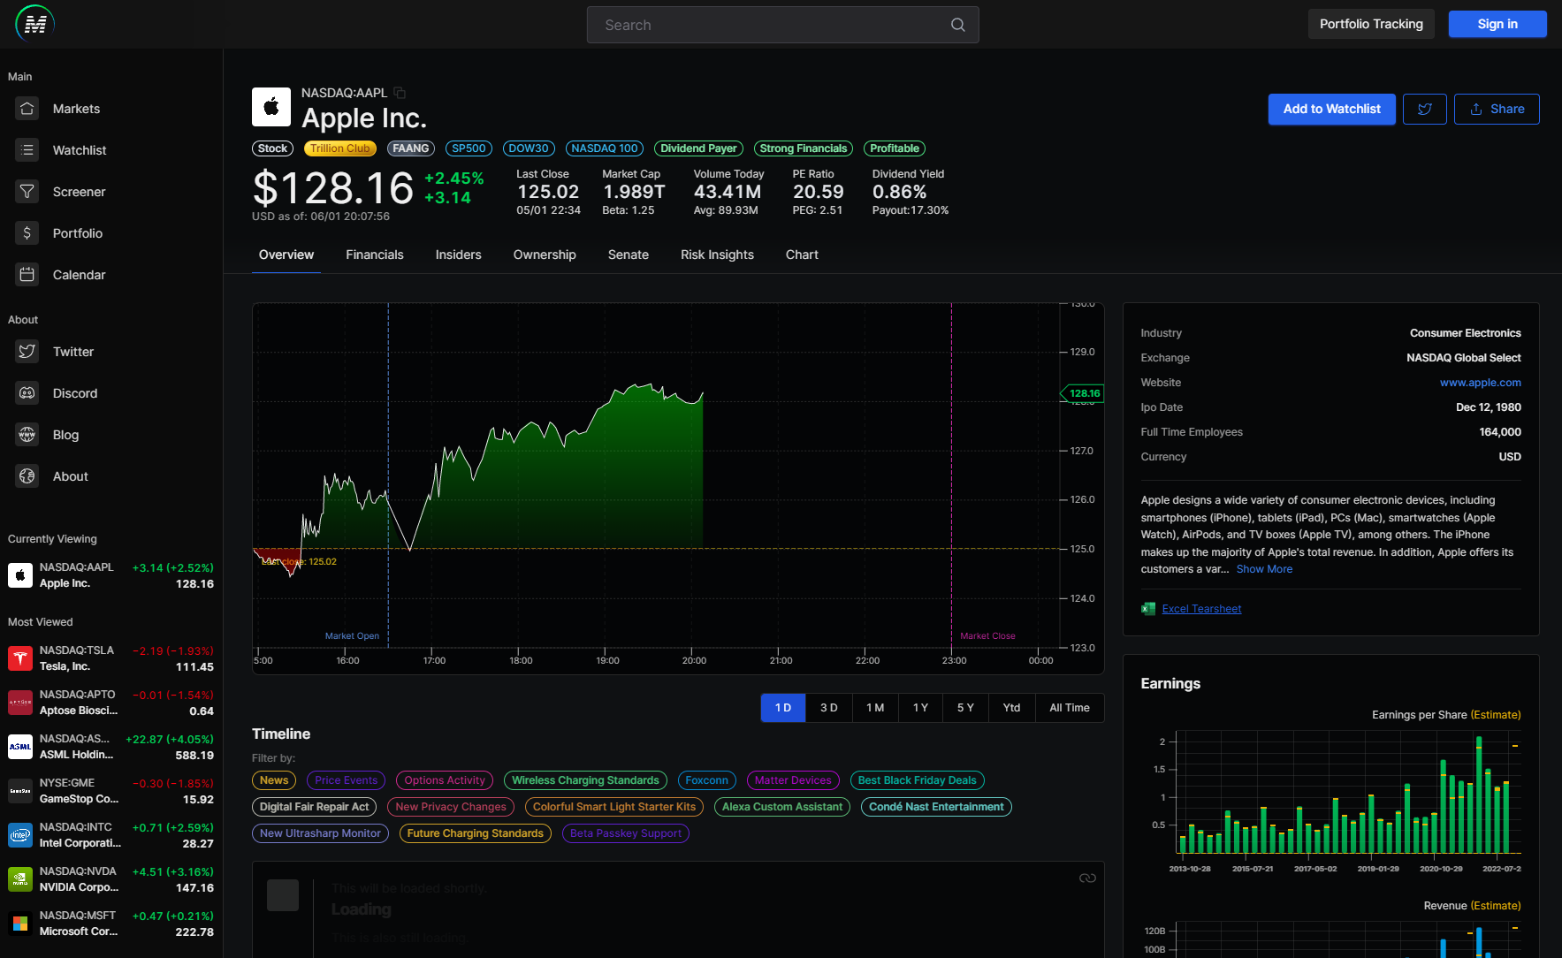Open the Excel Tearsheet spreadsheet icon

pyautogui.click(x=1147, y=608)
